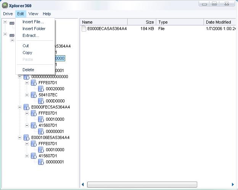The image size is (238, 190).
Task: Click icon of 00000001 inside E000106E5A5364A4
Action: click(x=41, y=162)
